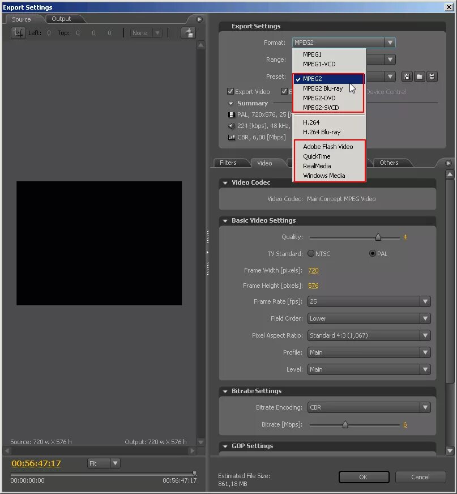457x494 pixels.
Task: Close the Export Settings window
Action: tap(449, 7)
